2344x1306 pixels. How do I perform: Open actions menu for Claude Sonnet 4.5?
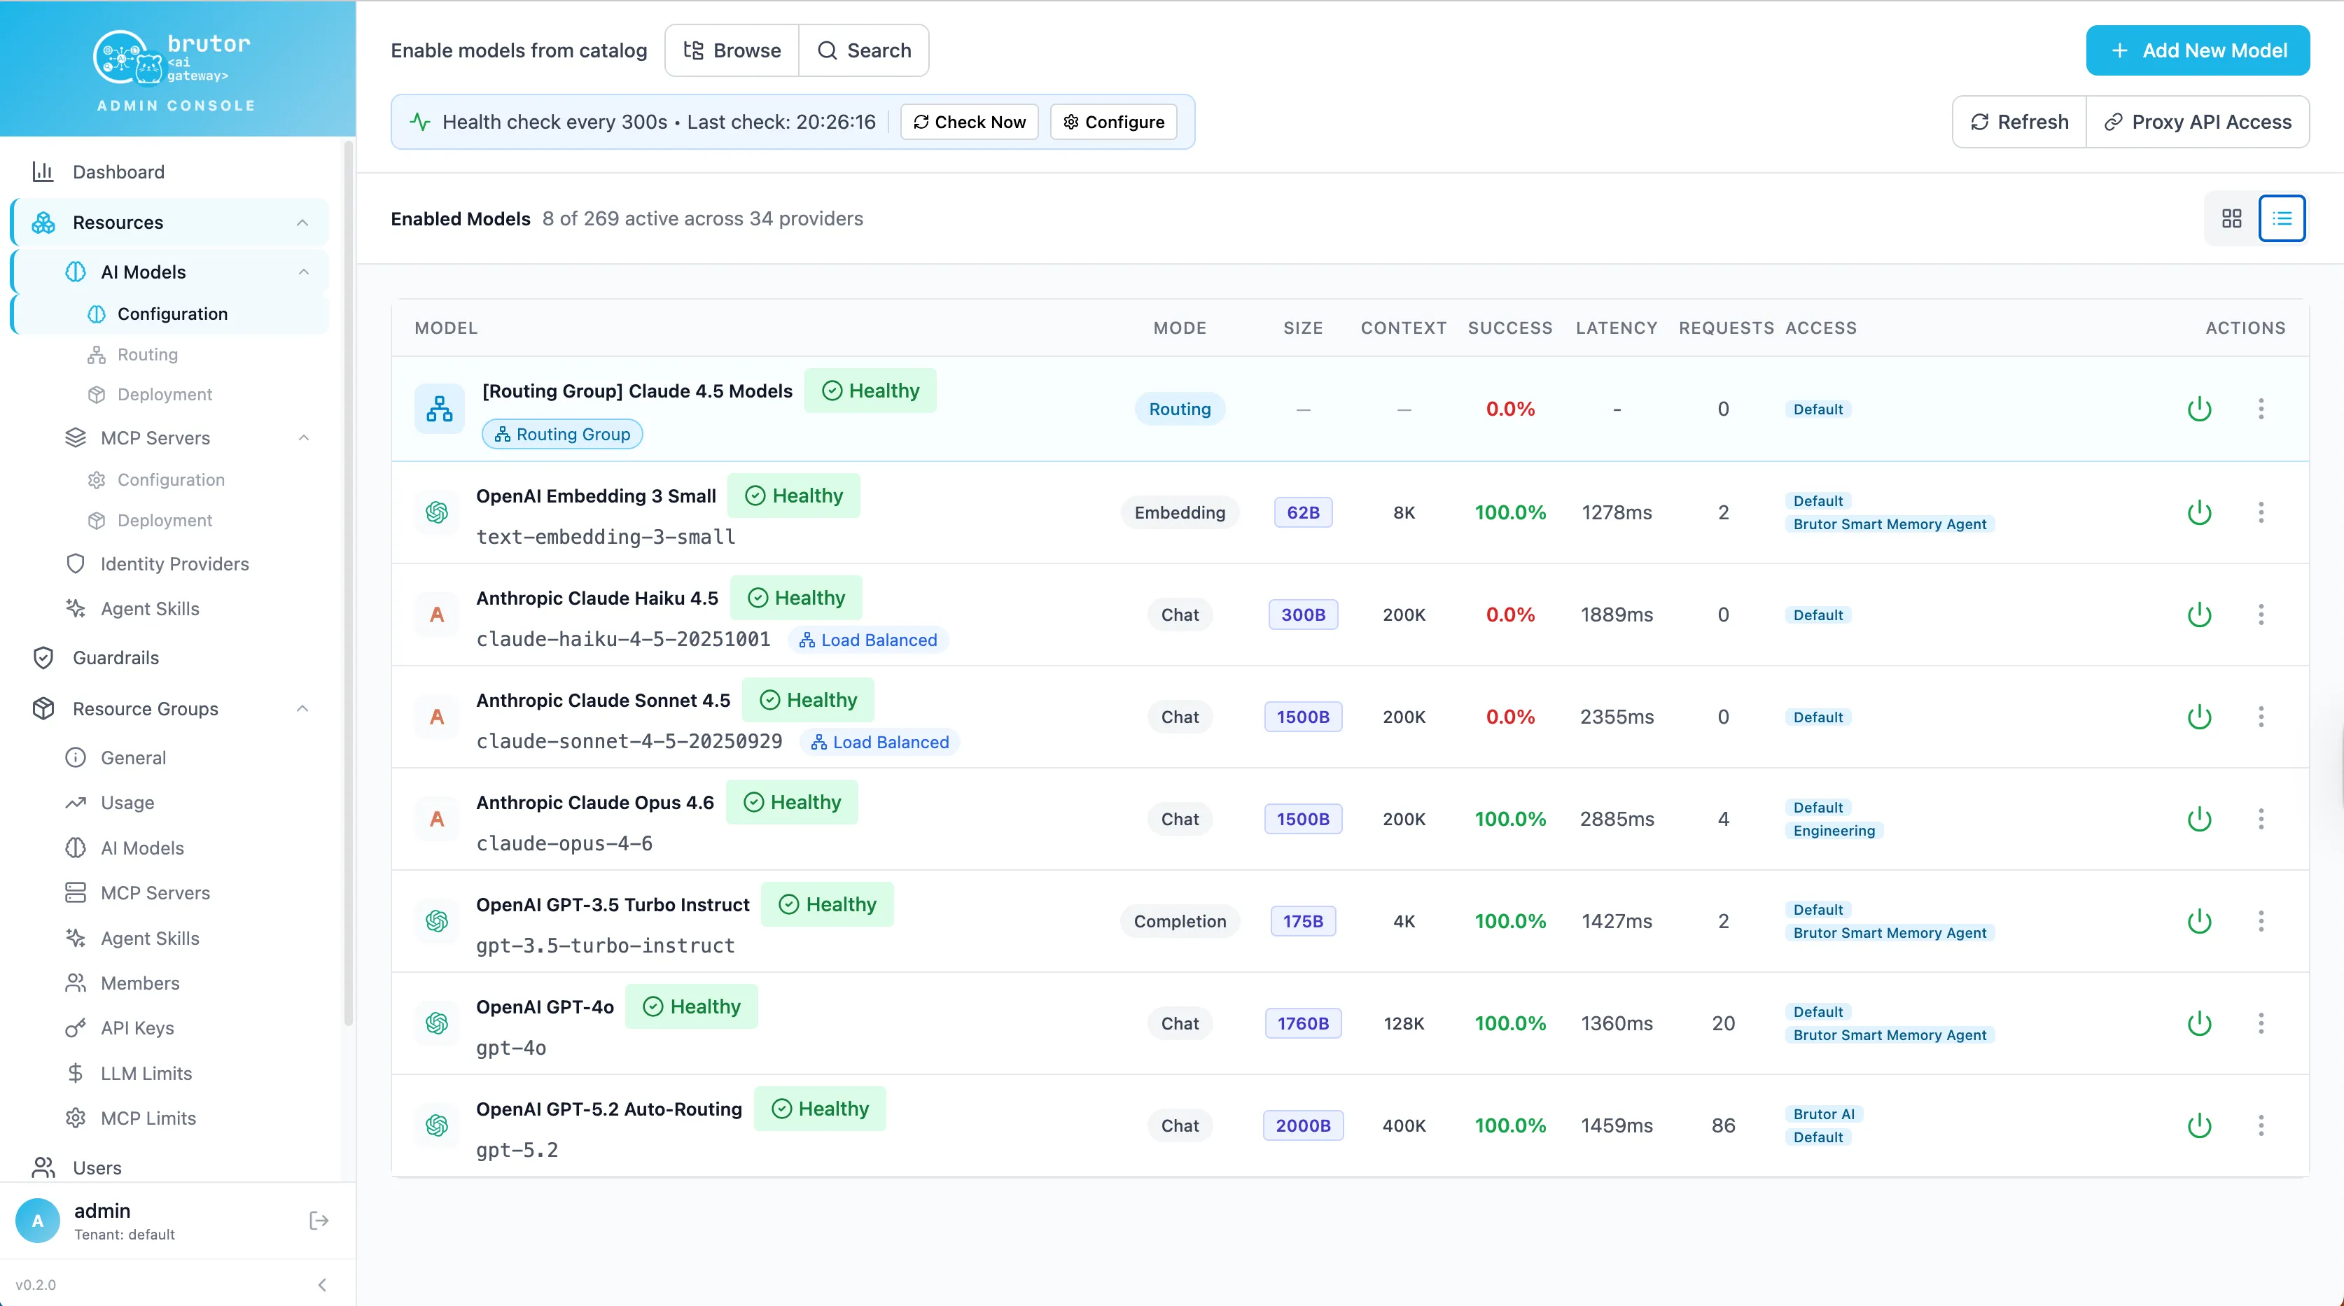point(2260,717)
